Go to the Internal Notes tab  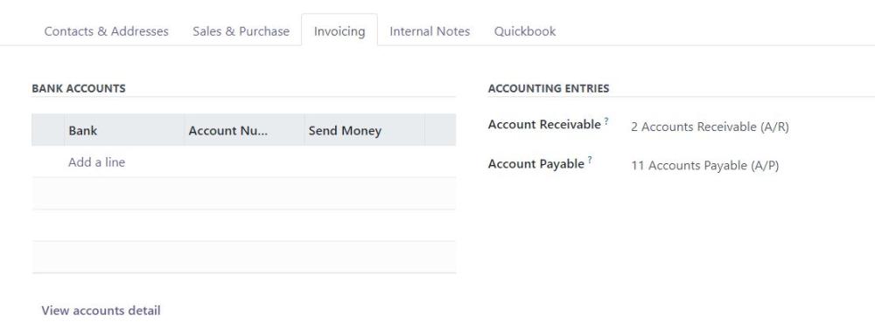430,31
